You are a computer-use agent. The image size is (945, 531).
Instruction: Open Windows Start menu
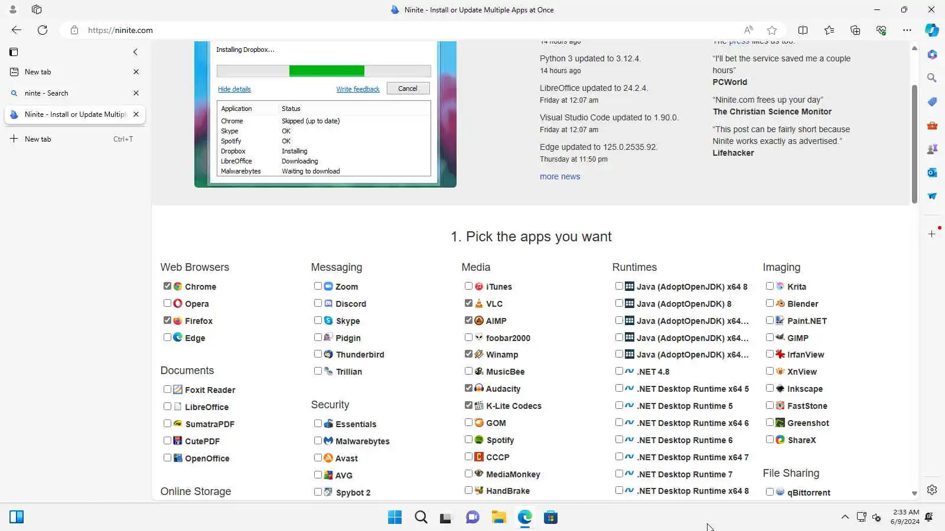(x=395, y=517)
